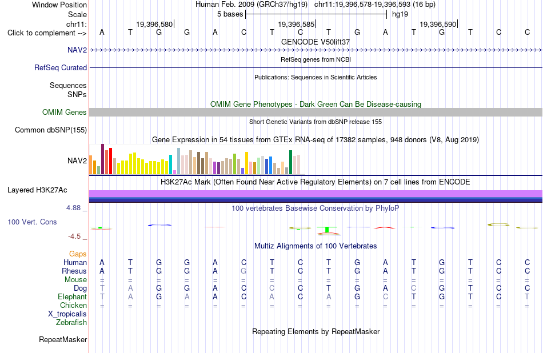This screenshot has height=353, width=543.
Task: Click the 19,396,590 position marker
Action: pyautogui.click(x=438, y=24)
